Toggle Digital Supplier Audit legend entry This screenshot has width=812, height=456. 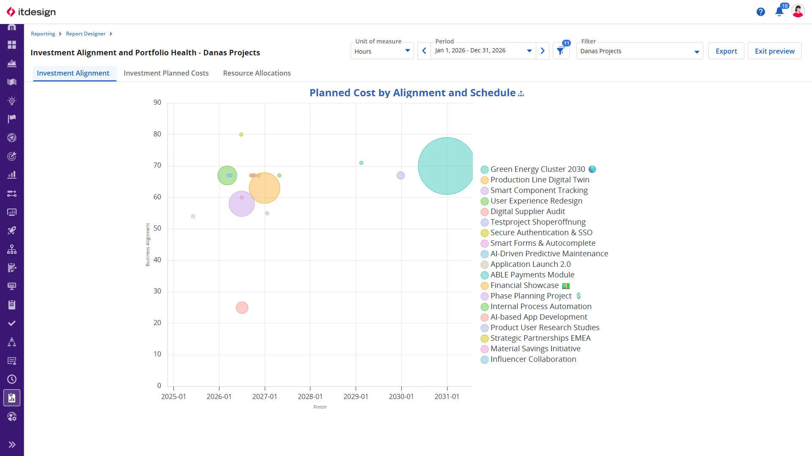[523, 212]
